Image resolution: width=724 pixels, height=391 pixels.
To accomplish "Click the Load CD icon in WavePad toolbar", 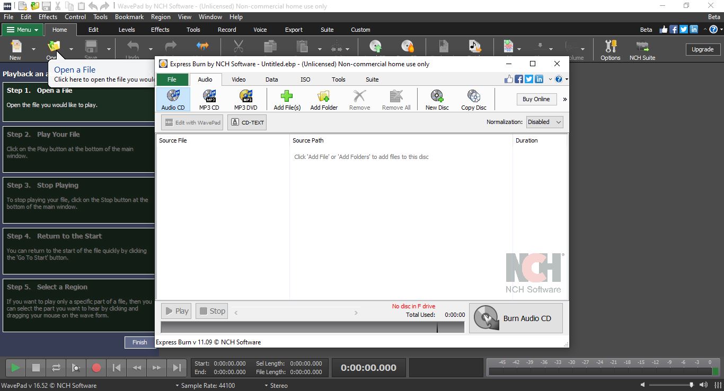I will point(376,47).
